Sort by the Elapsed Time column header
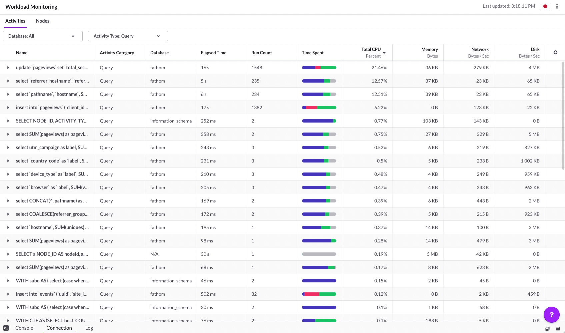This screenshot has height=333, width=565. click(x=213, y=53)
